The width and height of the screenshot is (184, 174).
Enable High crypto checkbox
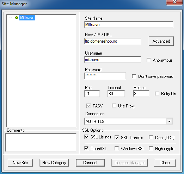coord(151,148)
